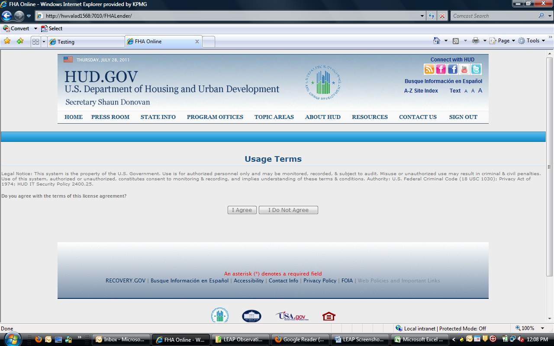
Task: Click the orange RSS icon under Connect with HUD
Action: coord(429,69)
